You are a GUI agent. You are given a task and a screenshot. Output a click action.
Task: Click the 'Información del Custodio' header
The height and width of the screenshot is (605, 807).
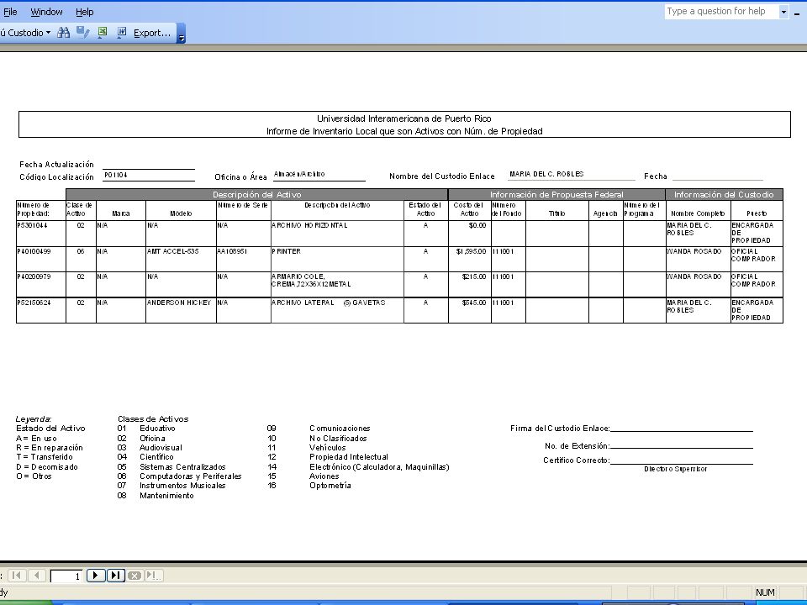pyautogui.click(x=724, y=194)
